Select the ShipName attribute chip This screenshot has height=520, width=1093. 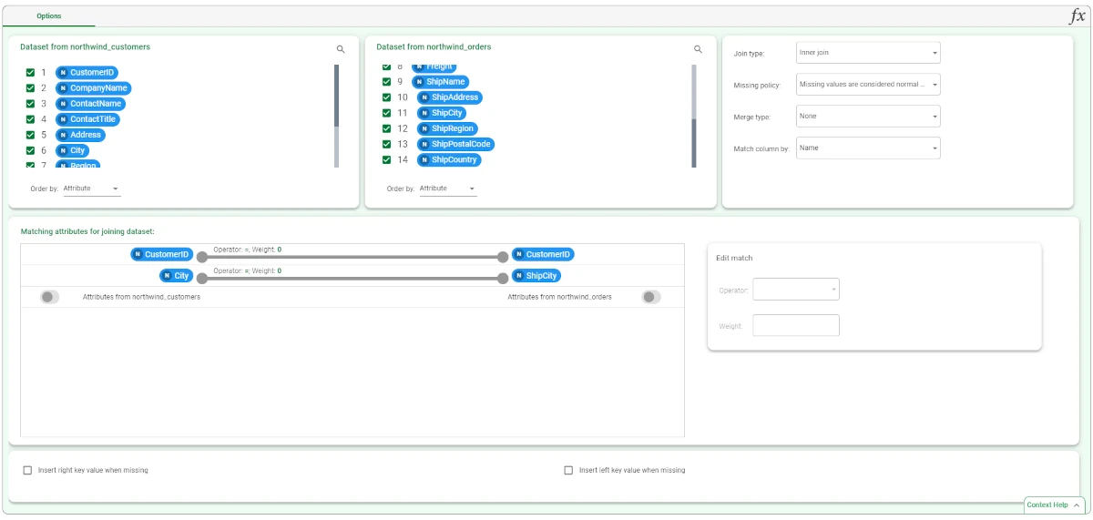(x=441, y=82)
